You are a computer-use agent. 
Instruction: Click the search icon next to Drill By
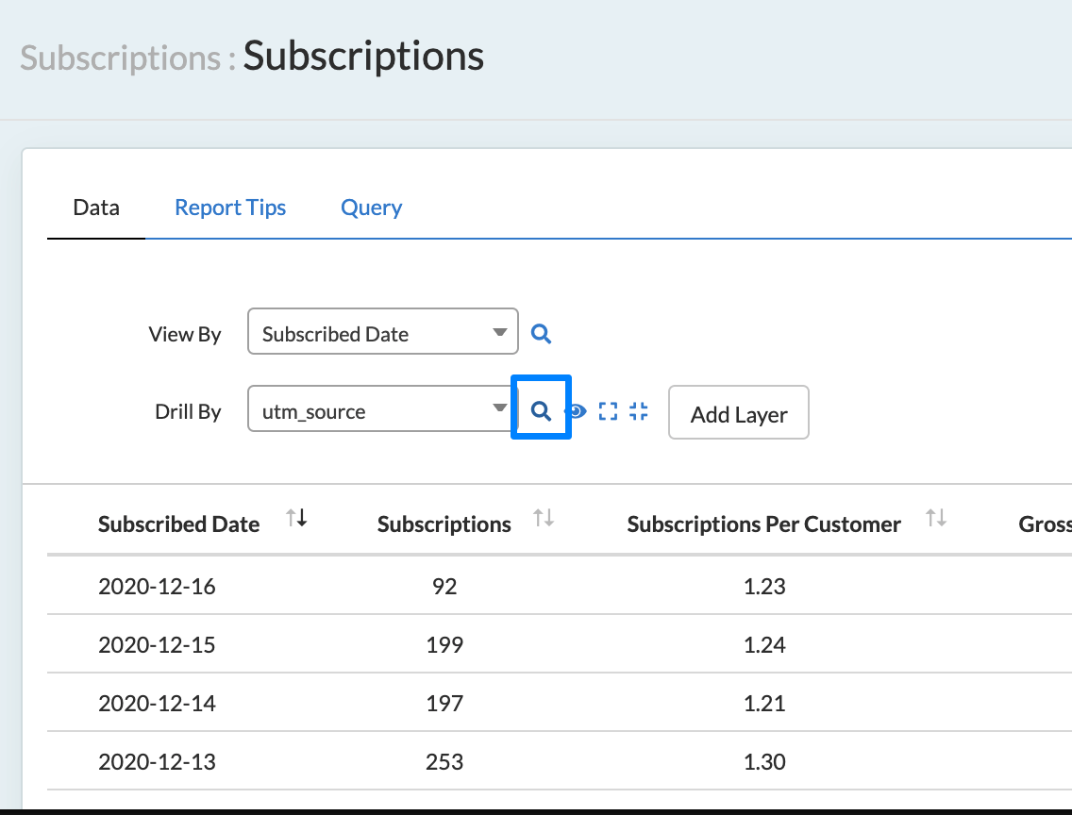(x=541, y=410)
